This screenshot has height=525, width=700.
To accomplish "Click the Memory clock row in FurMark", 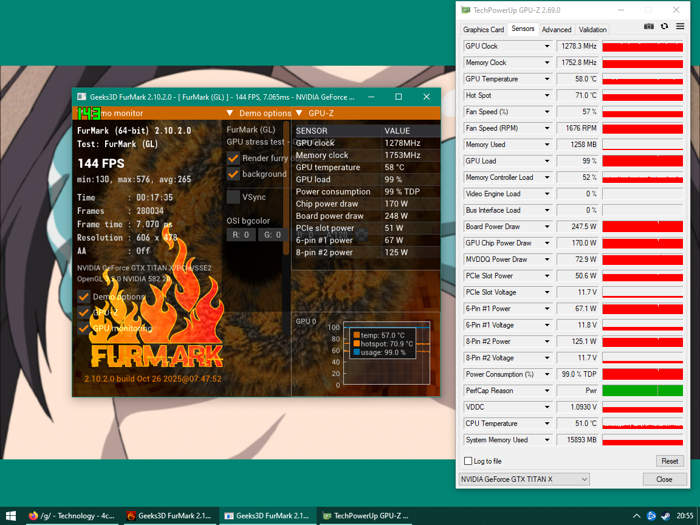I will [366, 155].
